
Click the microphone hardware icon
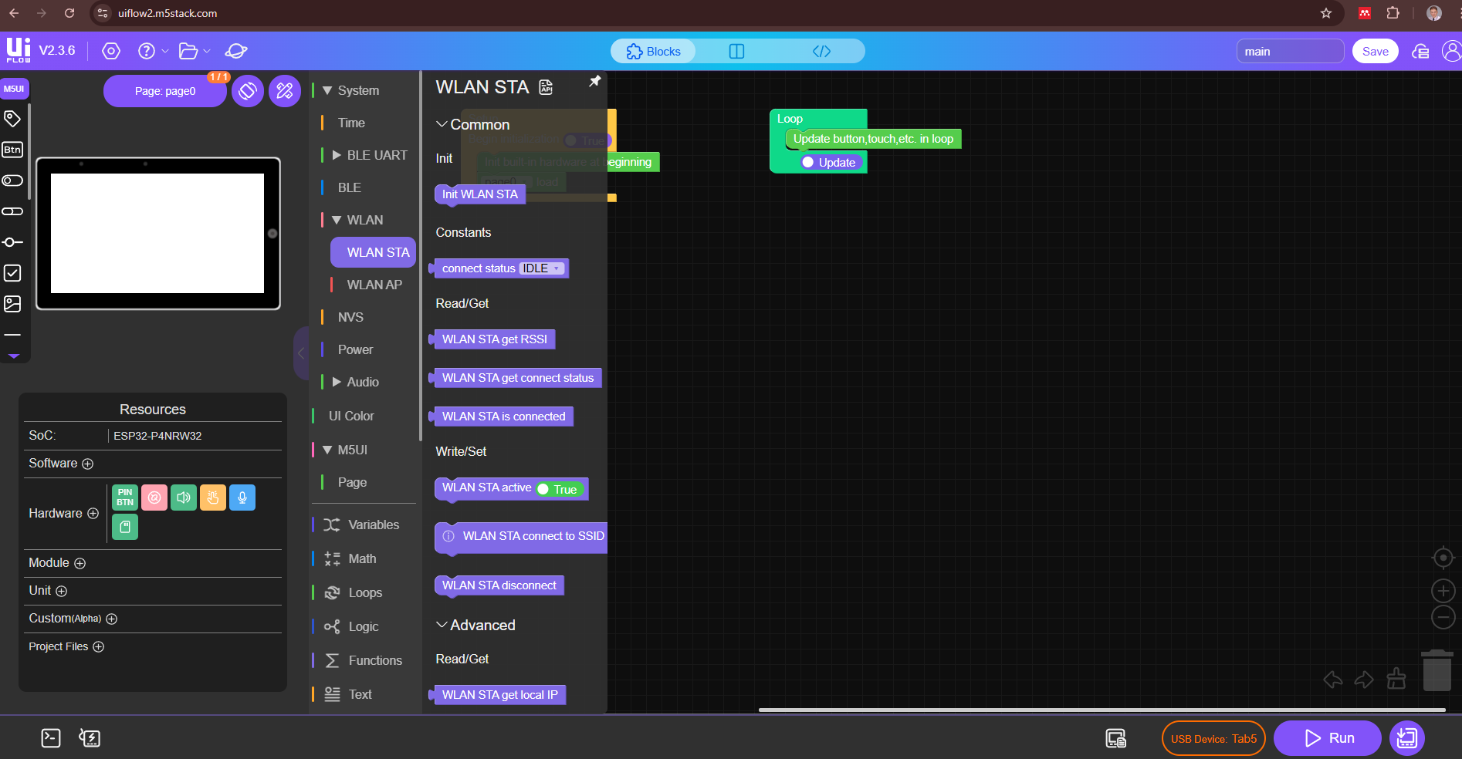tap(242, 498)
